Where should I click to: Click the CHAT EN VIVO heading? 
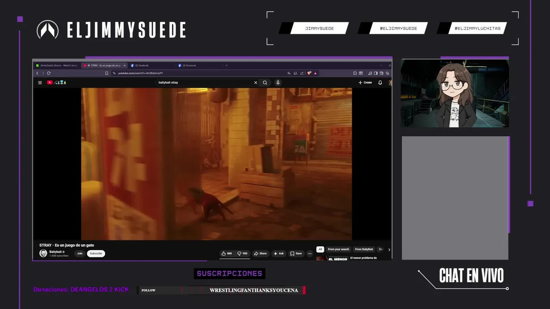[471, 276]
